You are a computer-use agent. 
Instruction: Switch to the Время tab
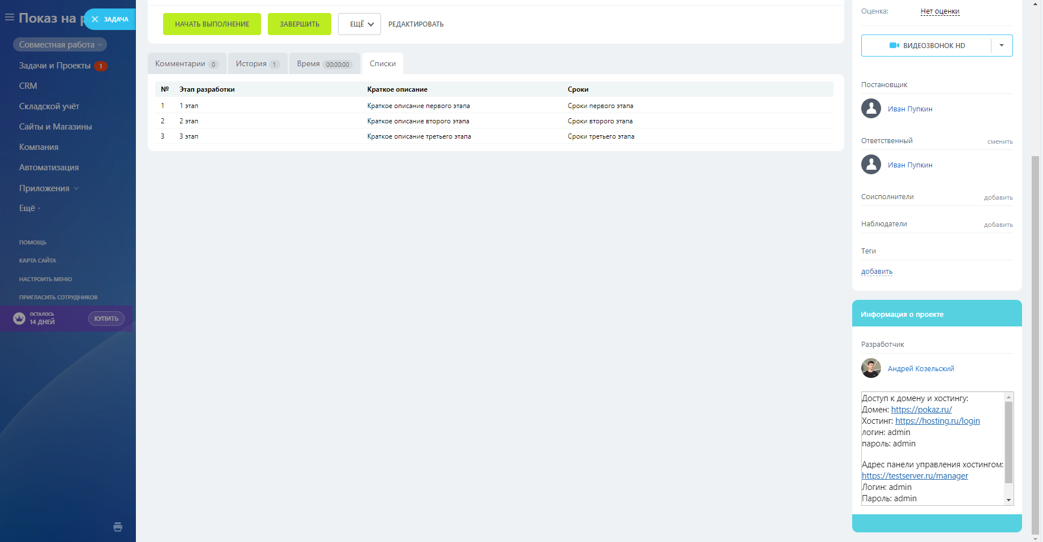324,63
